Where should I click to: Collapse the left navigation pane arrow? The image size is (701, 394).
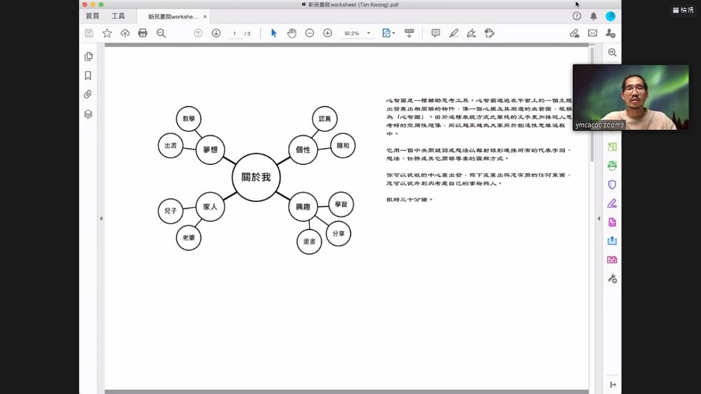[101, 219]
